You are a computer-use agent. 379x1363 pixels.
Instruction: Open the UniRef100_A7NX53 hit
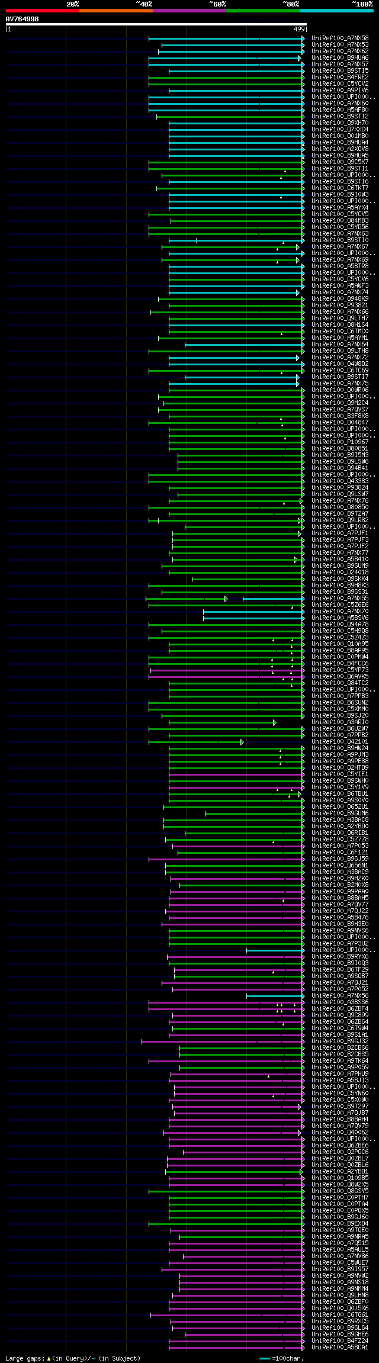coord(340,45)
